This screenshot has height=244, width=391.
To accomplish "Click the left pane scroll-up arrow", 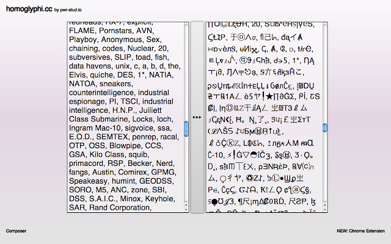I will click(186, 205).
